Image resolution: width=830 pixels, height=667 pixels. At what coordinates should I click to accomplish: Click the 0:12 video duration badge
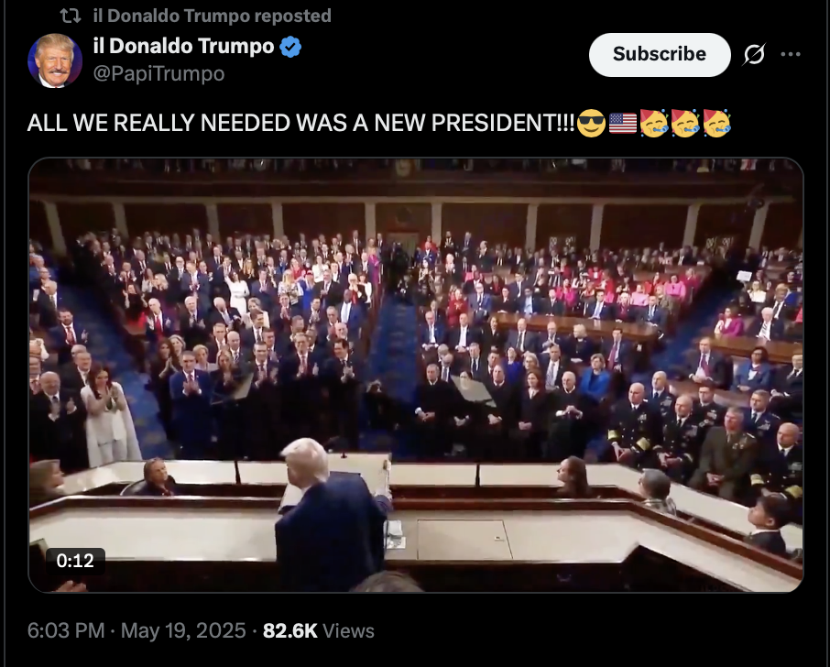coord(75,561)
